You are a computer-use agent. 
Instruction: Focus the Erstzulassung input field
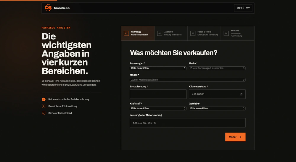coord(158,94)
